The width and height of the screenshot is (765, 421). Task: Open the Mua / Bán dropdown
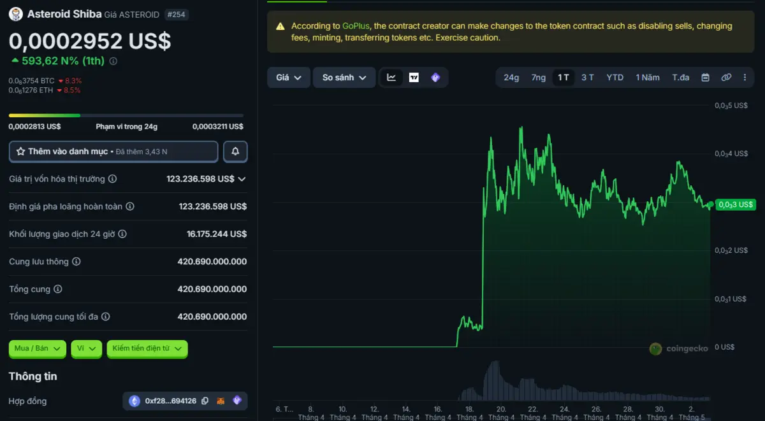(x=38, y=348)
